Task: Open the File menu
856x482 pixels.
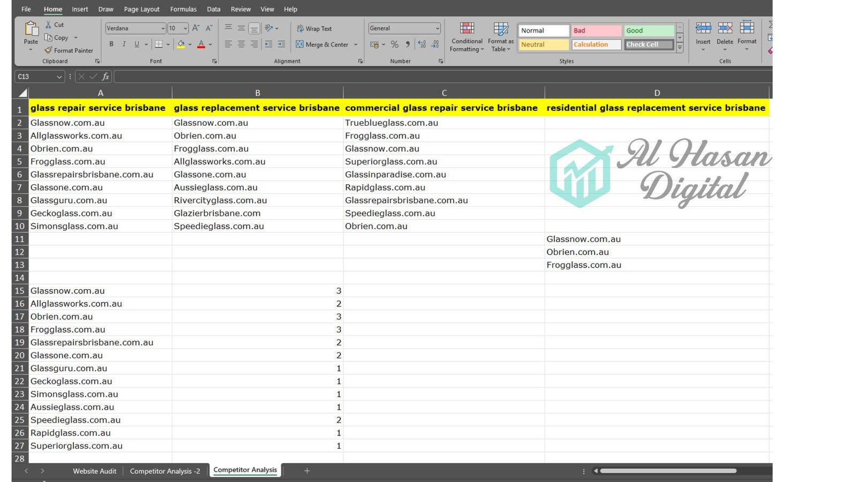Action: (x=26, y=9)
